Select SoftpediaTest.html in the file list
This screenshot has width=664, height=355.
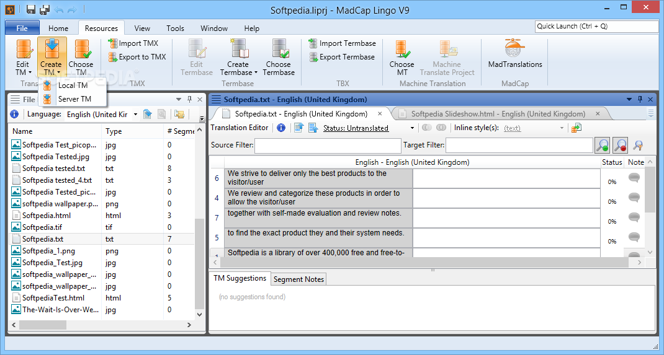tap(102, 298)
